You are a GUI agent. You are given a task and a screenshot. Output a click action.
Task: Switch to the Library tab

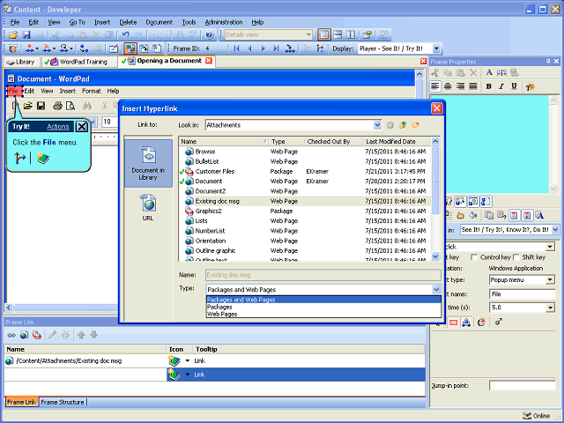21,62
